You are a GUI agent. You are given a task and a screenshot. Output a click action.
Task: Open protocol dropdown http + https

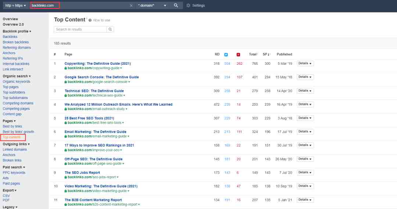(15, 5)
